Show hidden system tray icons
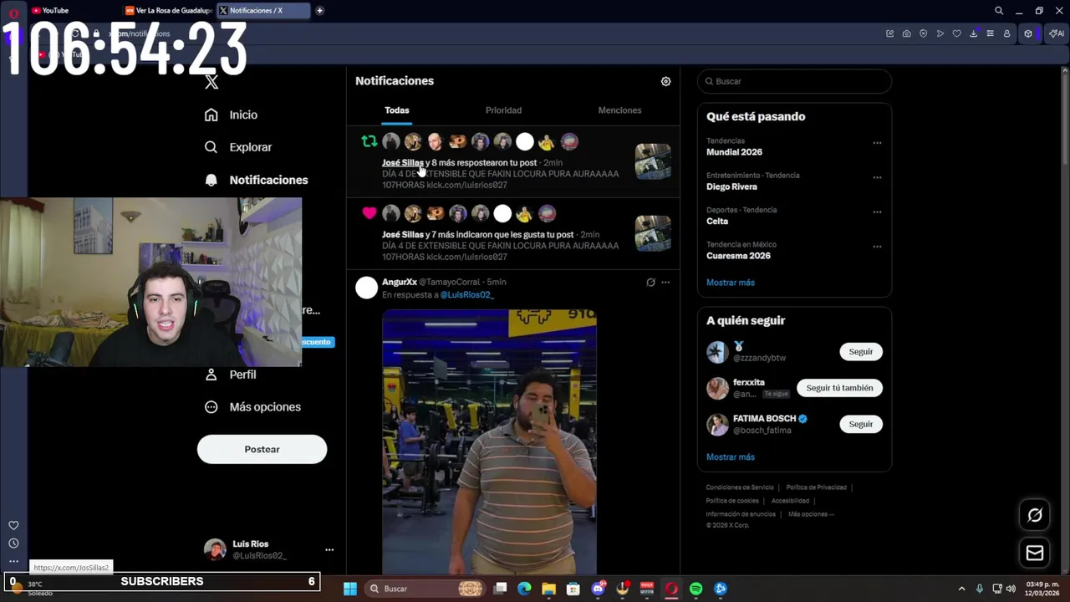Image resolution: width=1070 pixels, height=602 pixels. [x=961, y=589]
